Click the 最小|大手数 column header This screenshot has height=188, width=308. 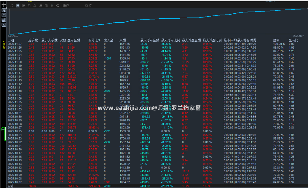point(49,40)
